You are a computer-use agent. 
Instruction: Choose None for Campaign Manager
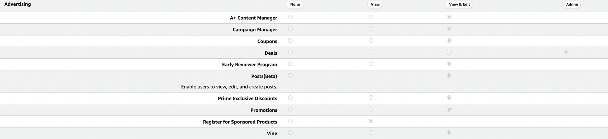point(290,29)
